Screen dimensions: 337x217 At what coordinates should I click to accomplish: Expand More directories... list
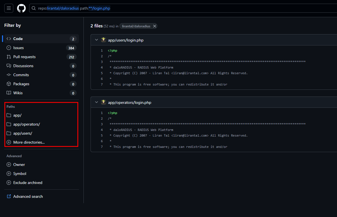[42, 143]
